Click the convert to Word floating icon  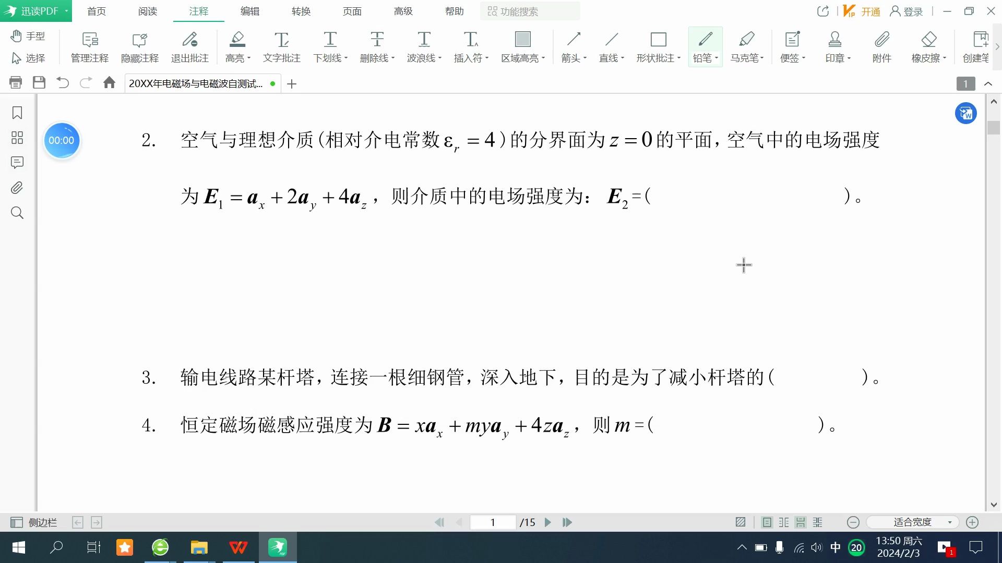(x=966, y=113)
